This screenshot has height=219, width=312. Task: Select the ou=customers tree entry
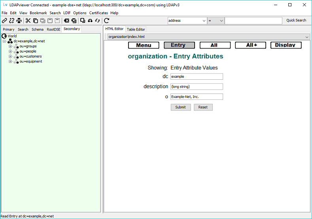(30, 56)
